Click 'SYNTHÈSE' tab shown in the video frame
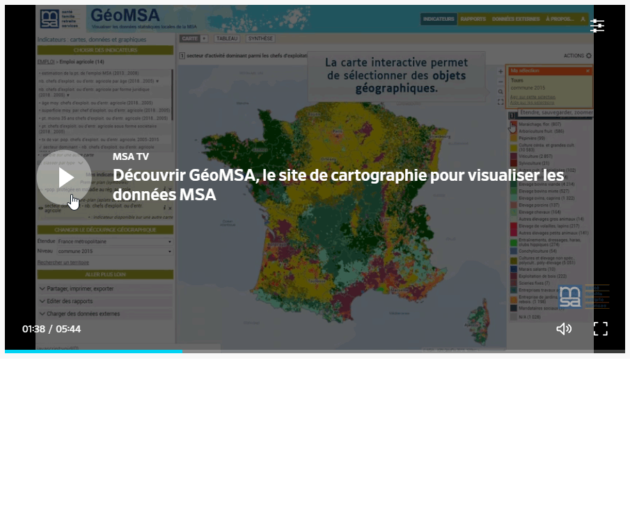The width and height of the screenshot is (630, 509). (260, 38)
